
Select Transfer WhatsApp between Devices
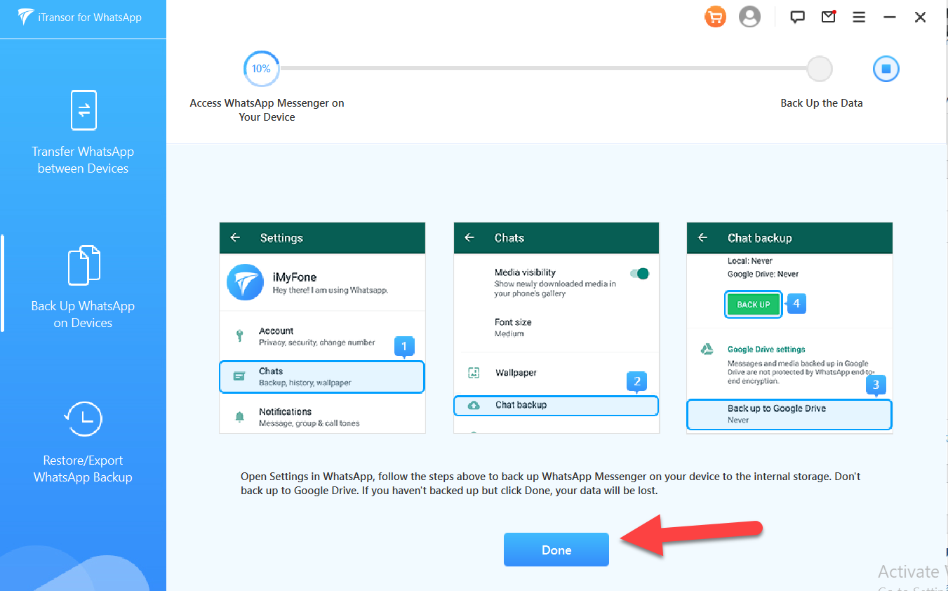(x=83, y=132)
